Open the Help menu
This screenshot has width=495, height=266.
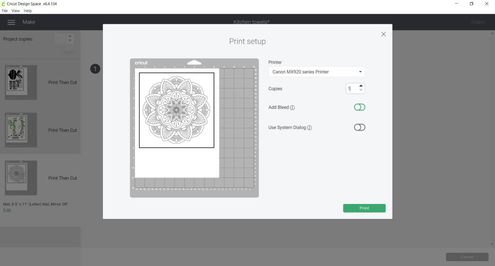(x=28, y=11)
